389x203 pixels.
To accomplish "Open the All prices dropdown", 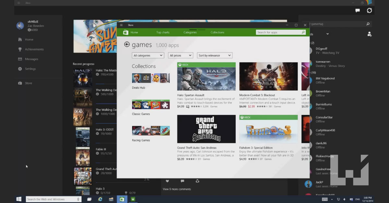I will (x=180, y=55).
